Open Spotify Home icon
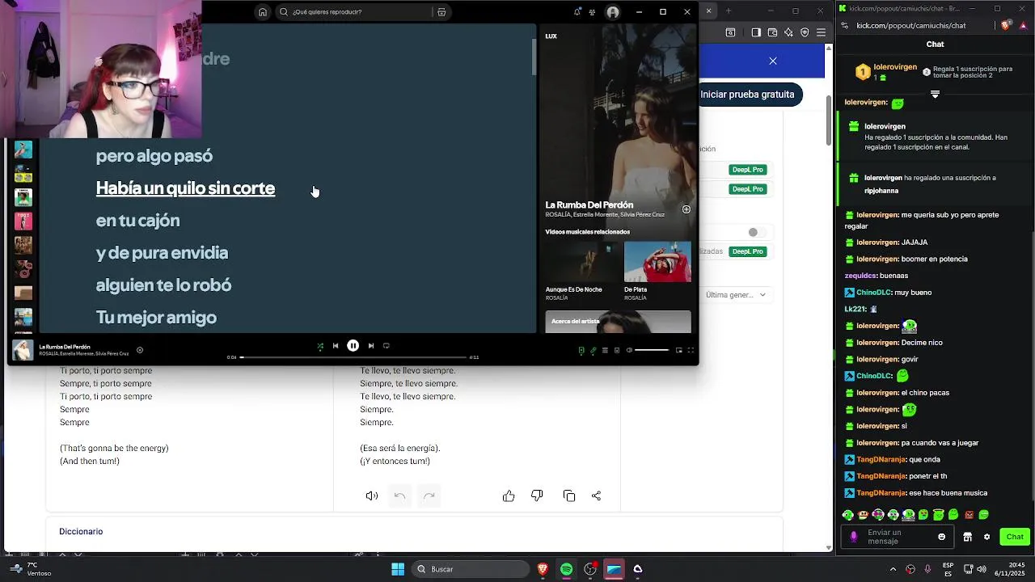Image resolution: width=1035 pixels, height=582 pixels. pyautogui.click(x=262, y=12)
